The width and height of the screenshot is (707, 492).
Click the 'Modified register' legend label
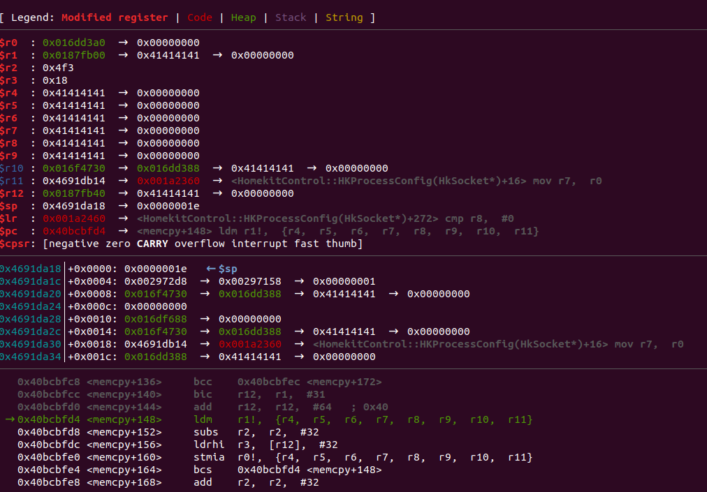point(115,17)
